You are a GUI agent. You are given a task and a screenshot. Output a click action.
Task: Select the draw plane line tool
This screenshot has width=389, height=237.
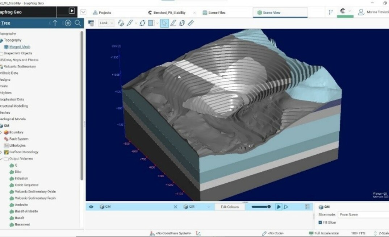(x=131, y=23)
